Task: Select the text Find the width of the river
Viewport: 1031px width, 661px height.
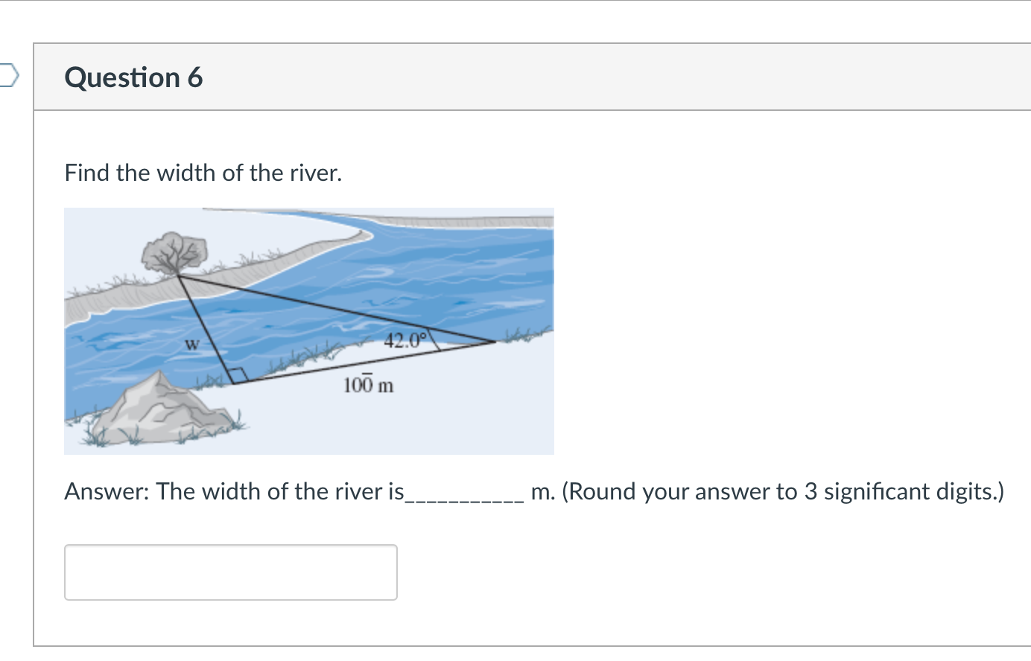Action: point(201,173)
